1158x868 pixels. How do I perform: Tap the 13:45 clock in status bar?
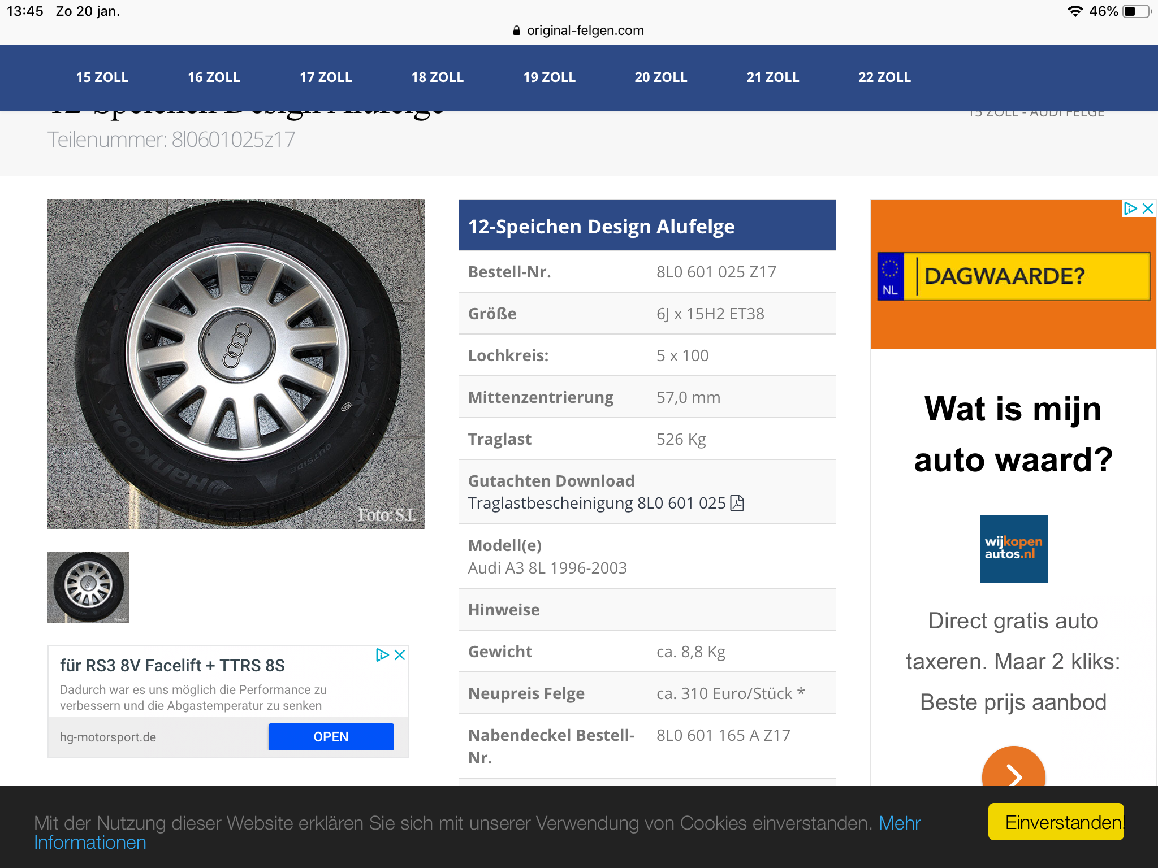tap(25, 11)
